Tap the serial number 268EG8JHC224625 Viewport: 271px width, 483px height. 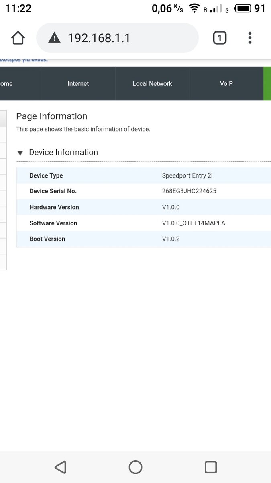[189, 191]
